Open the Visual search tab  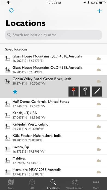pos(75,184)
